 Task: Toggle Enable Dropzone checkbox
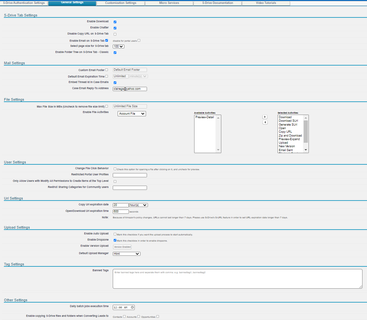pyautogui.click(x=115, y=240)
